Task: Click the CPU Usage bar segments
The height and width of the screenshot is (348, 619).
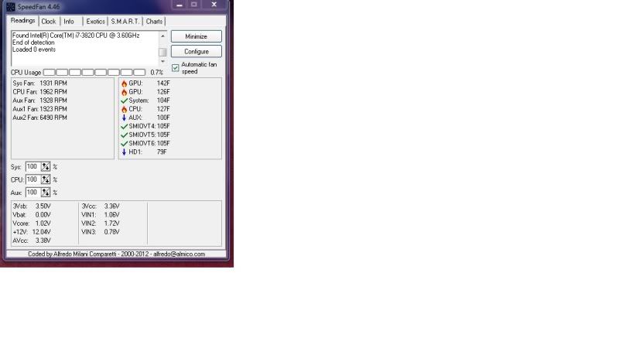Action: [x=94, y=73]
